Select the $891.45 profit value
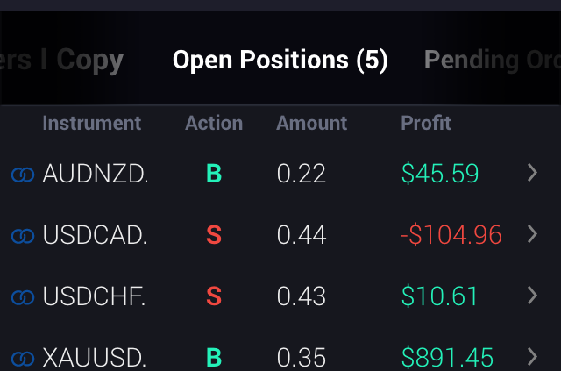Image resolution: width=561 pixels, height=371 pixels. (447, 357)
